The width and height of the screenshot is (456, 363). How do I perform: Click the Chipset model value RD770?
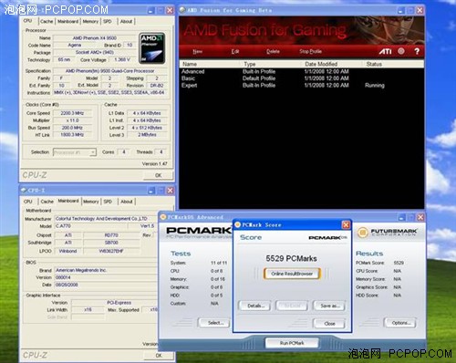[111, 235]
